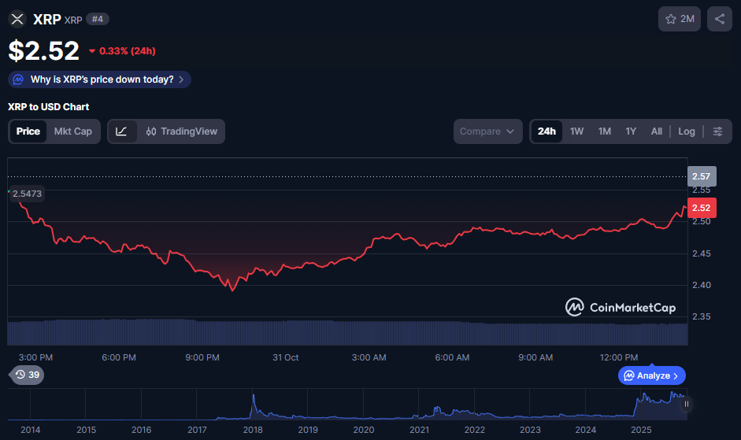Click the 9:00 PM time axis label
The width and height of the screenshot is (741, 440).
202,358
